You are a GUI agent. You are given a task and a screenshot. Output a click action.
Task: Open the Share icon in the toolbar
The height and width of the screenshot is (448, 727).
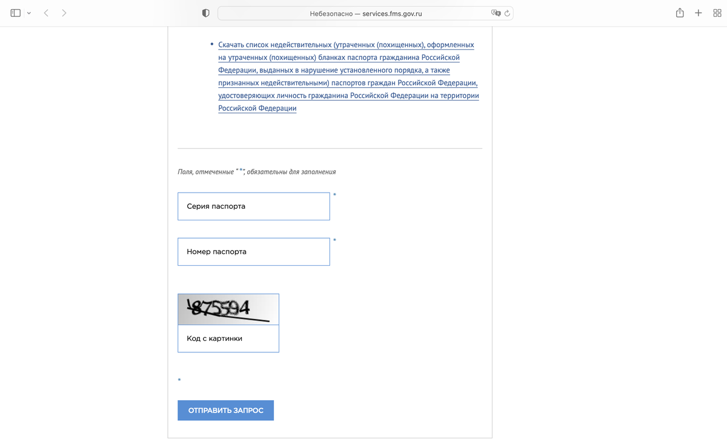tap(680, 13)
